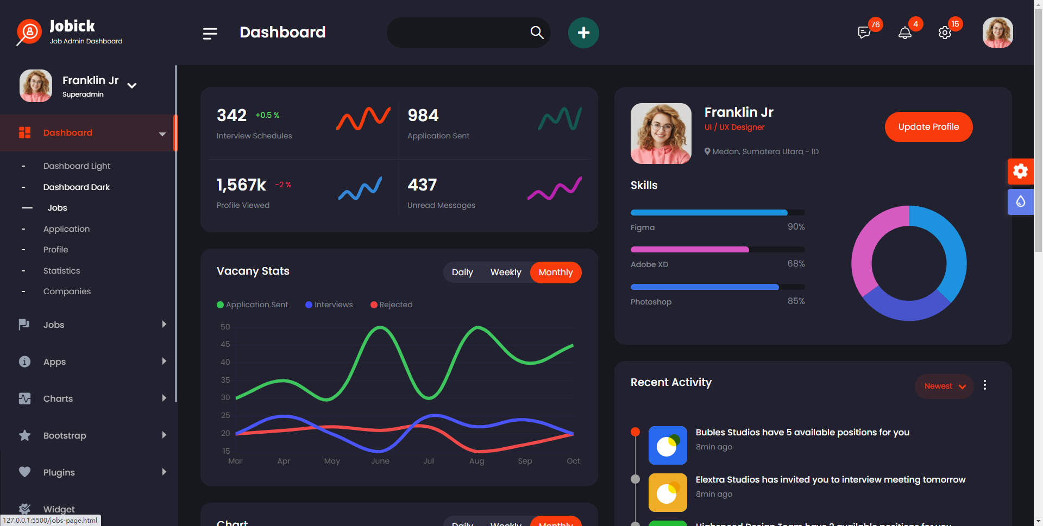The height and width of the screenshot is (526, 1043).
Task: Click the Apps info icon in sidebar
Action: coord(24,362)
